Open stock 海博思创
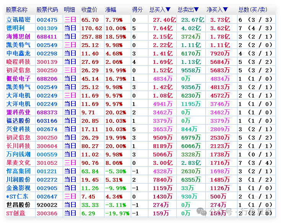This screenshot has width=281, height=223. (18, 37)
